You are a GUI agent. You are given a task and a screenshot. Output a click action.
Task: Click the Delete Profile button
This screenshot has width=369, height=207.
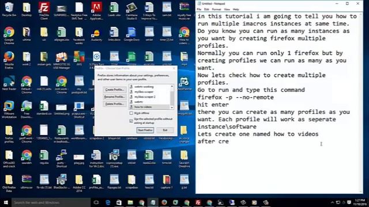115,103
